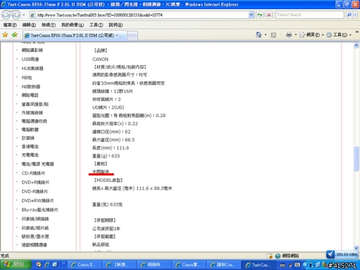Image resolution: width=360 pixels, height=270 pixels.
Task: Open the USB周邊 category link
Action: pos(30,59)
